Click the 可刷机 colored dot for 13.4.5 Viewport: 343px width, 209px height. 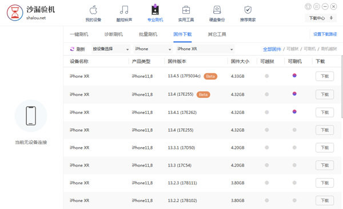click(x=294, y=76)
